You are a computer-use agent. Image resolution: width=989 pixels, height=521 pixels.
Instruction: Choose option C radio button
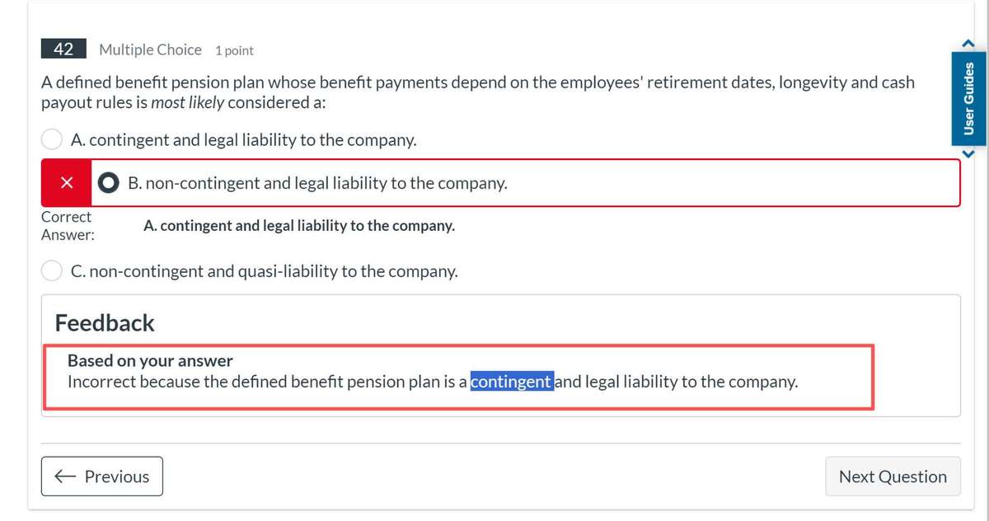(x=52, y=270)
